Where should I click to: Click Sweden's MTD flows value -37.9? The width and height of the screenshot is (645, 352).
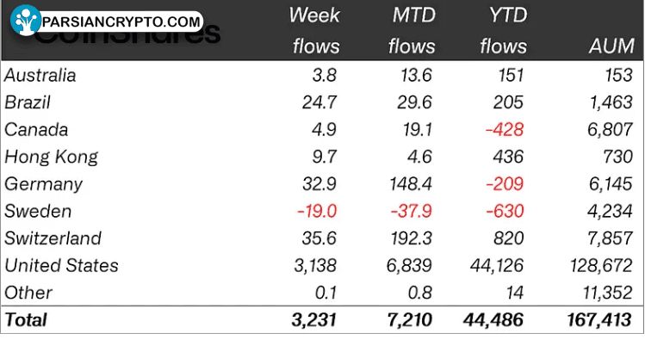point(412,212)
